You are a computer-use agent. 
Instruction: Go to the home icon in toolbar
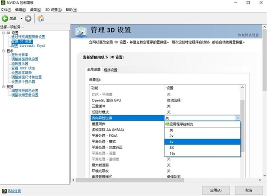coord(40,18)
